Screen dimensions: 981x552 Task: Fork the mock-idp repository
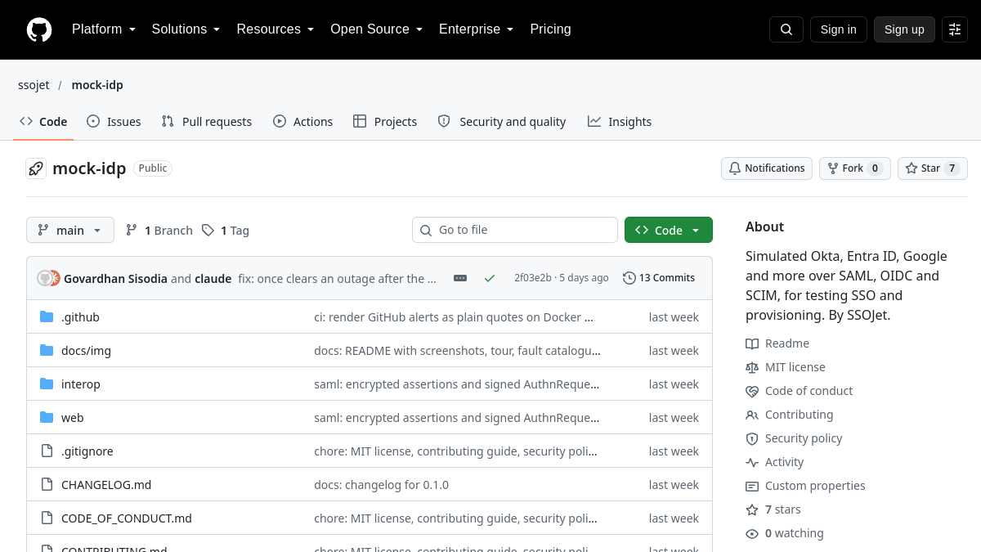[x=855, y=168]
